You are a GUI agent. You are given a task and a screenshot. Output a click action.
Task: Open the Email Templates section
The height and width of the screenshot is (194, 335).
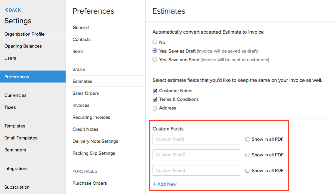point(21,138)
